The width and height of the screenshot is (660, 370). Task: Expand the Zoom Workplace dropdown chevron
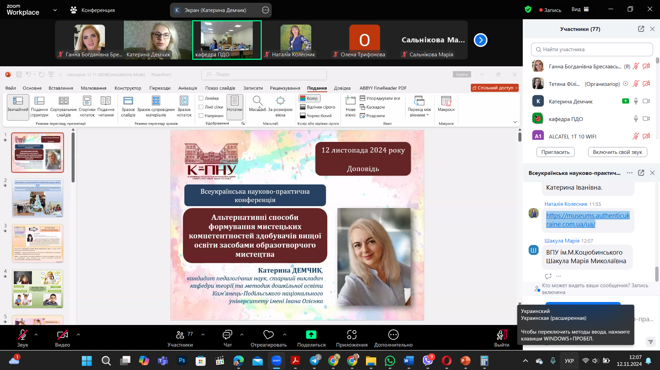55,10
